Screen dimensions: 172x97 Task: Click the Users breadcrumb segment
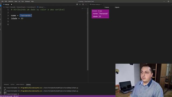[x=7, y=7]
